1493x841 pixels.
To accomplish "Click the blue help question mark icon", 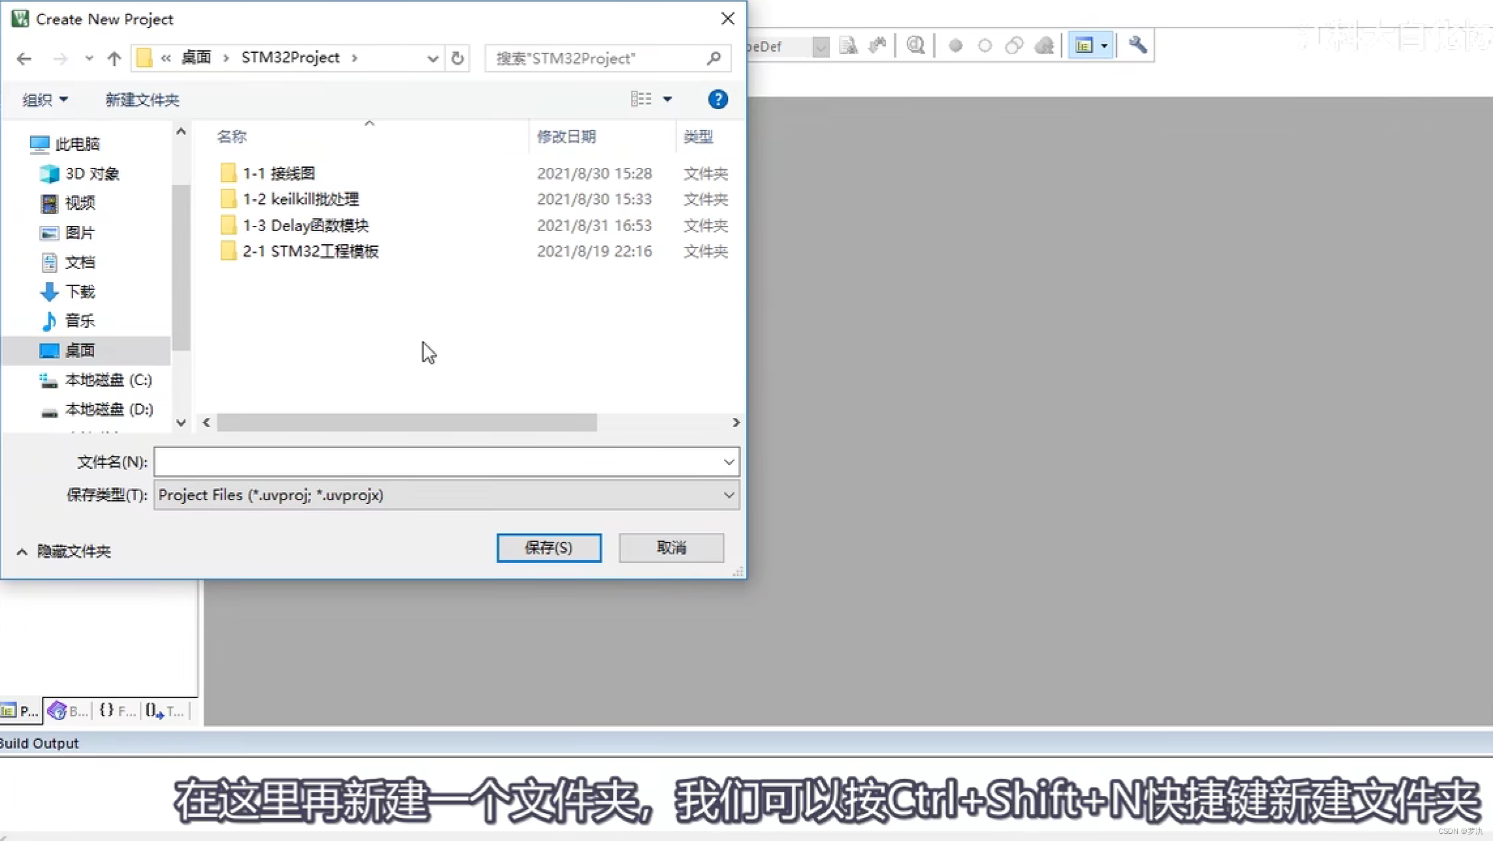I will [x=717, y=99].
